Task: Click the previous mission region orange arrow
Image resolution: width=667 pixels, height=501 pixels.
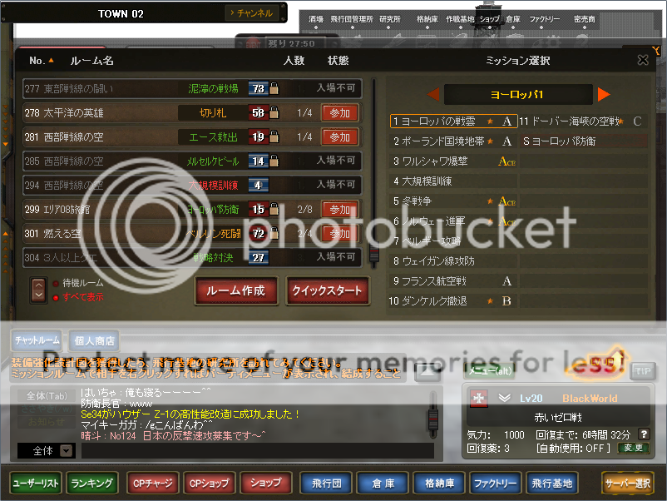Action: (x=432, y=94)
